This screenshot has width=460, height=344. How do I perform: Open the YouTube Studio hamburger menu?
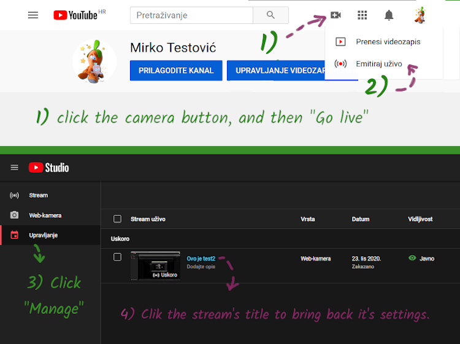point(15,167)
